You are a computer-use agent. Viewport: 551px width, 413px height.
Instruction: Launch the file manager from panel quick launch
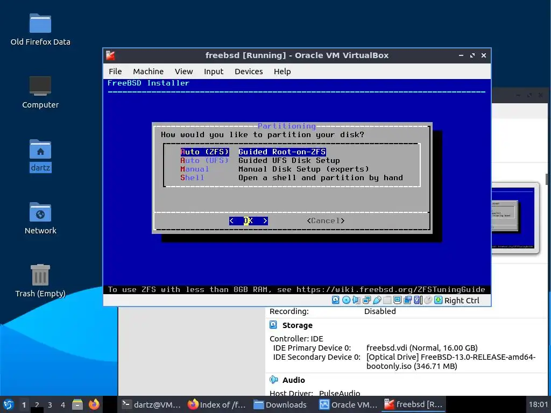point(77,404)
